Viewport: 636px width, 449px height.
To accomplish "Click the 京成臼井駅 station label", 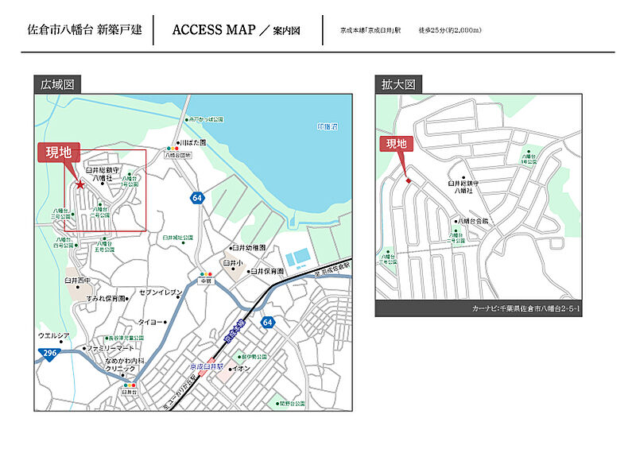I will click(204, 368).
